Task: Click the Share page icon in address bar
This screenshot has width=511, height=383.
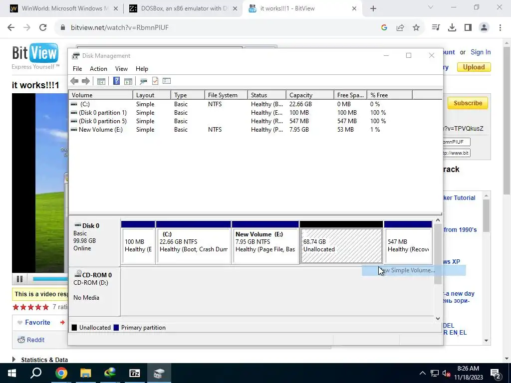Action: tap(400, 28)
